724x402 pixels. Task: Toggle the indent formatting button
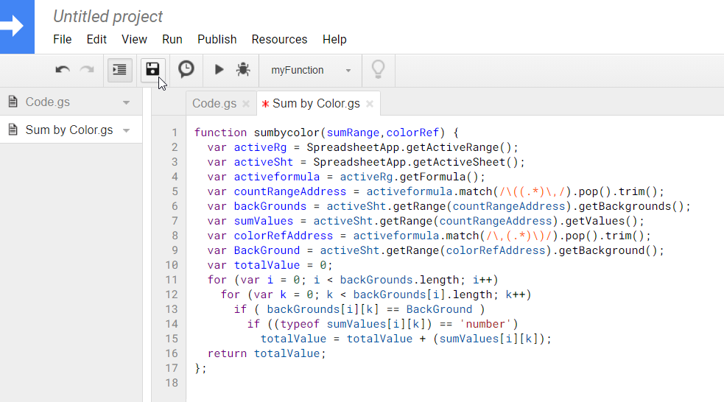(119, 70)
